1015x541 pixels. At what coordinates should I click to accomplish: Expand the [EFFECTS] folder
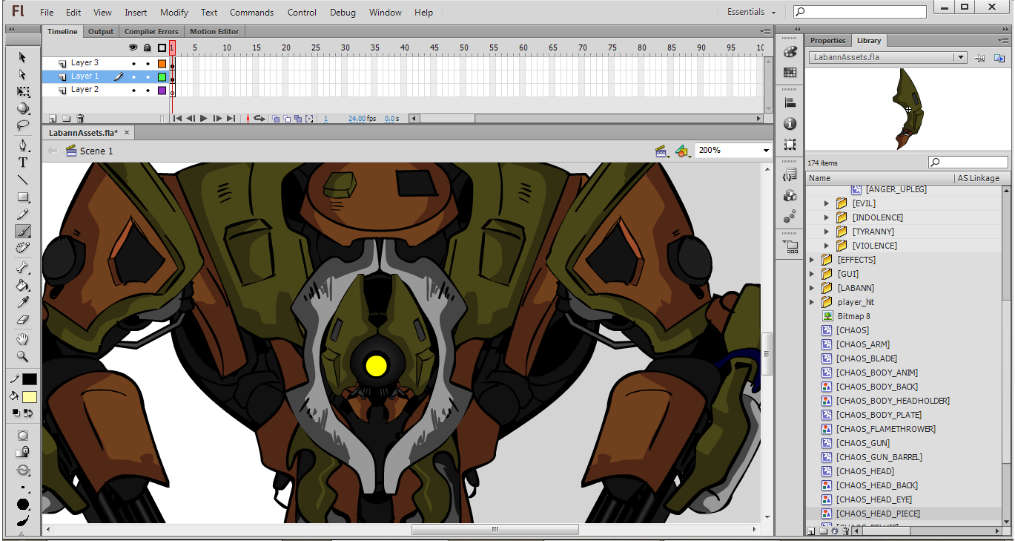[813, 260]
